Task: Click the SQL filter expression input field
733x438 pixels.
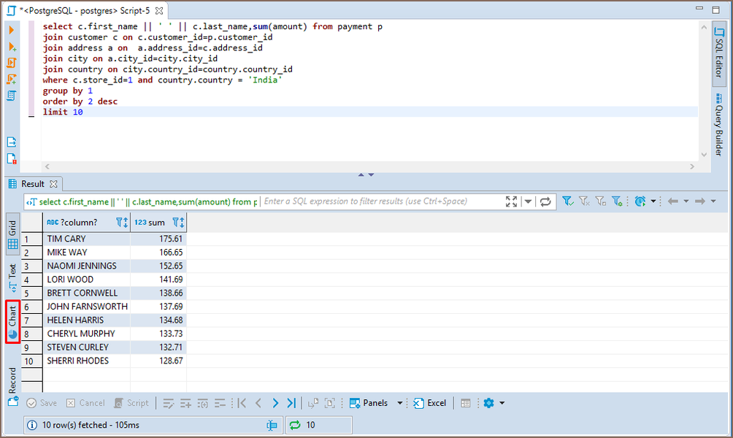Action: (x=380, y=201)
